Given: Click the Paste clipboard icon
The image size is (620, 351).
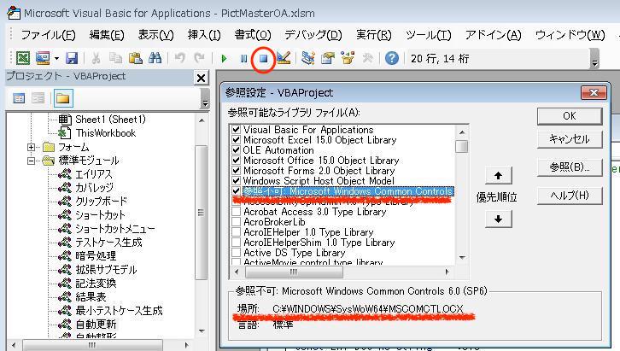Looking at the screenshot, I should [x=135, y=58].
